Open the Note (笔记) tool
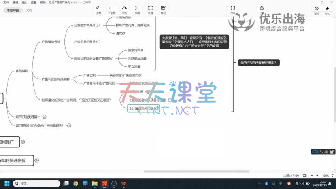The image size is (336, 189). point(163,8)
